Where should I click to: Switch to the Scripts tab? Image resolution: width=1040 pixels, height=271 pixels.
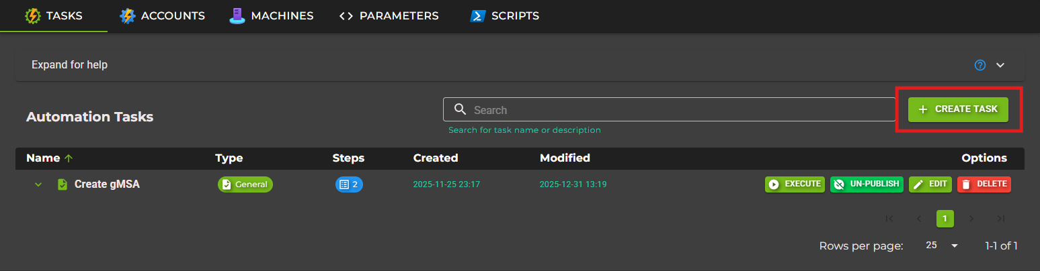click(x=504, y=15)
